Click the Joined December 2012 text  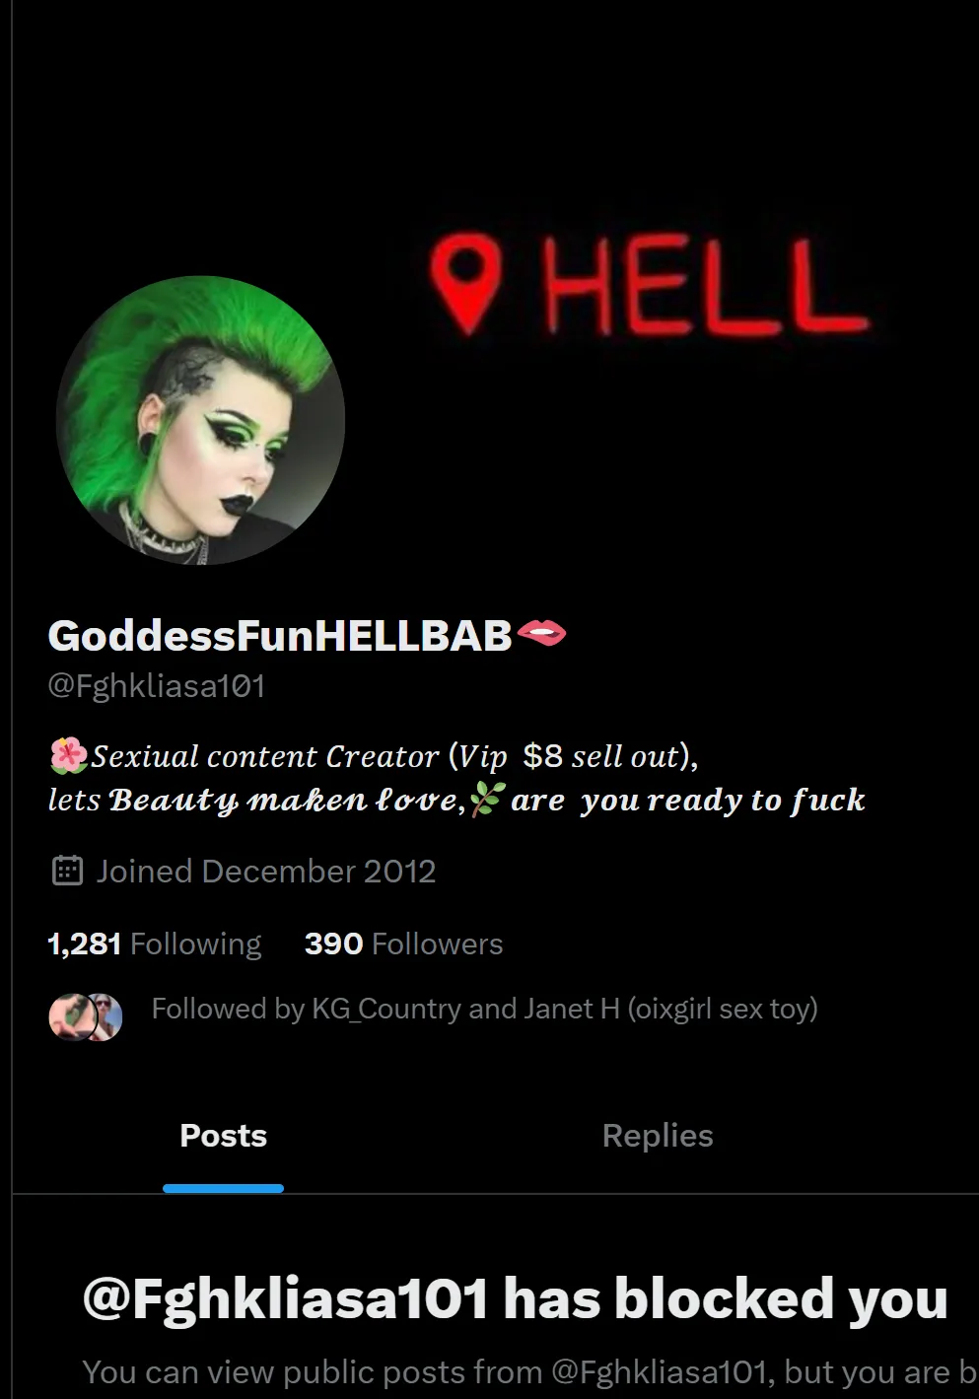point(266,872)
